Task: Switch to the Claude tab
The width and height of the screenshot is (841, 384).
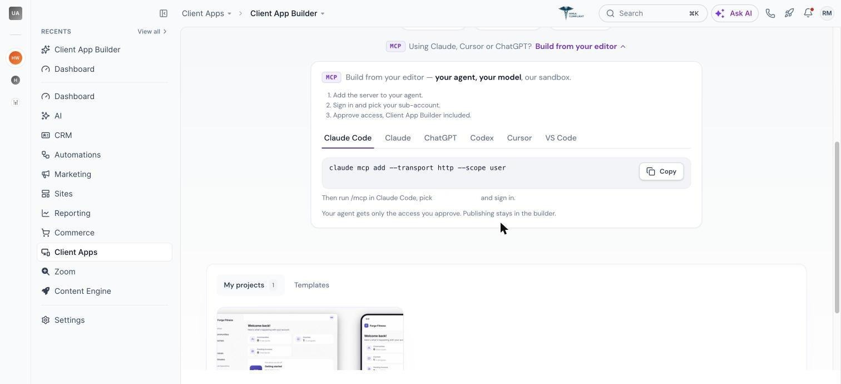Action: click(x=398, y=138)
